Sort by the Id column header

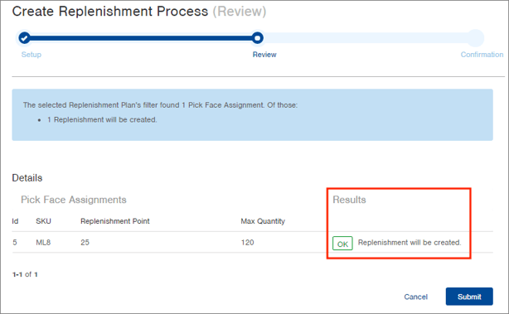pos(15,221)
